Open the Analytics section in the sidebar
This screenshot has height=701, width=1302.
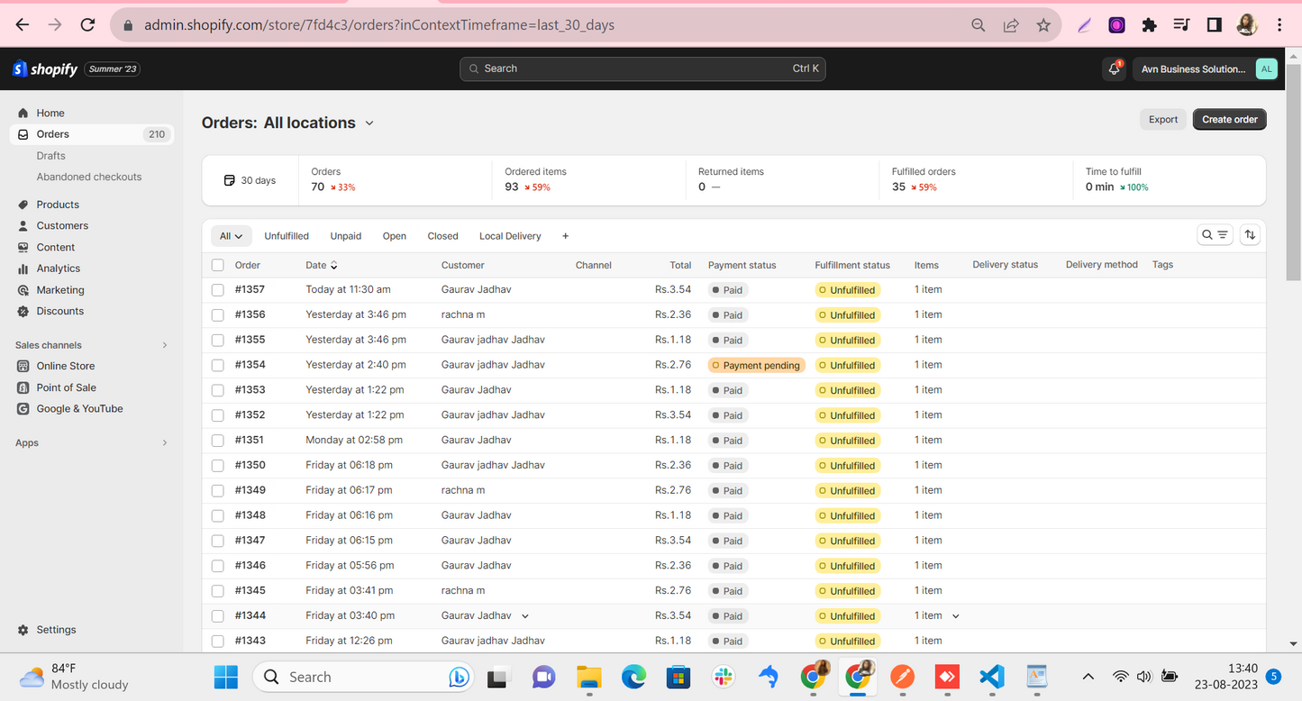58,269
